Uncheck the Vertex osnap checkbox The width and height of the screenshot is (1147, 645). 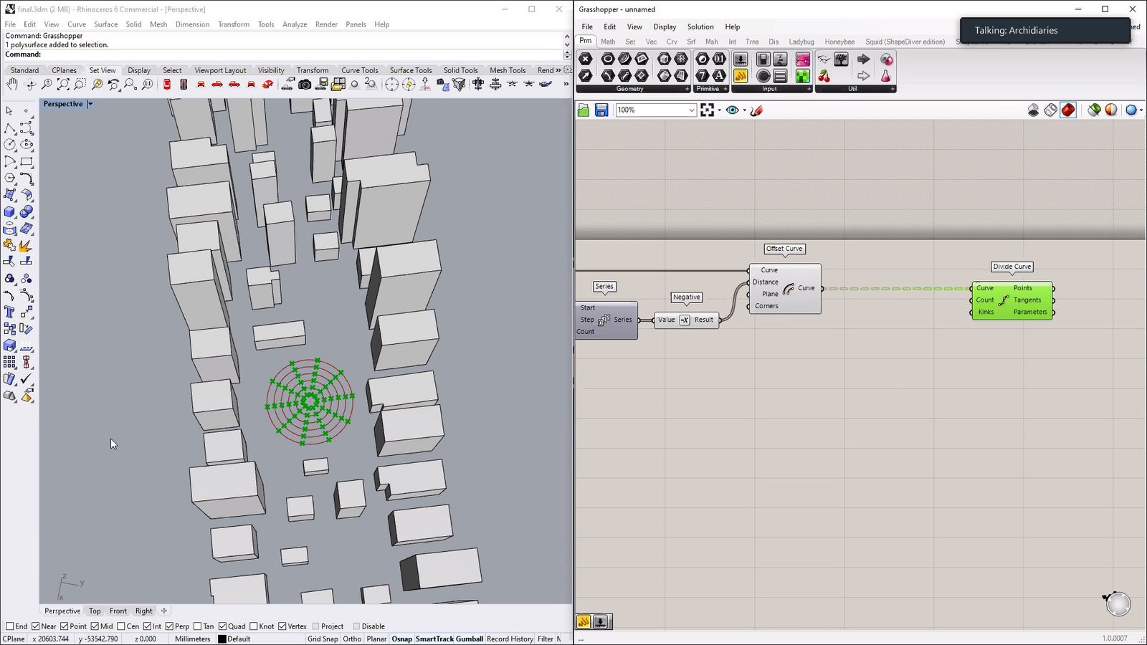(282, 626)
